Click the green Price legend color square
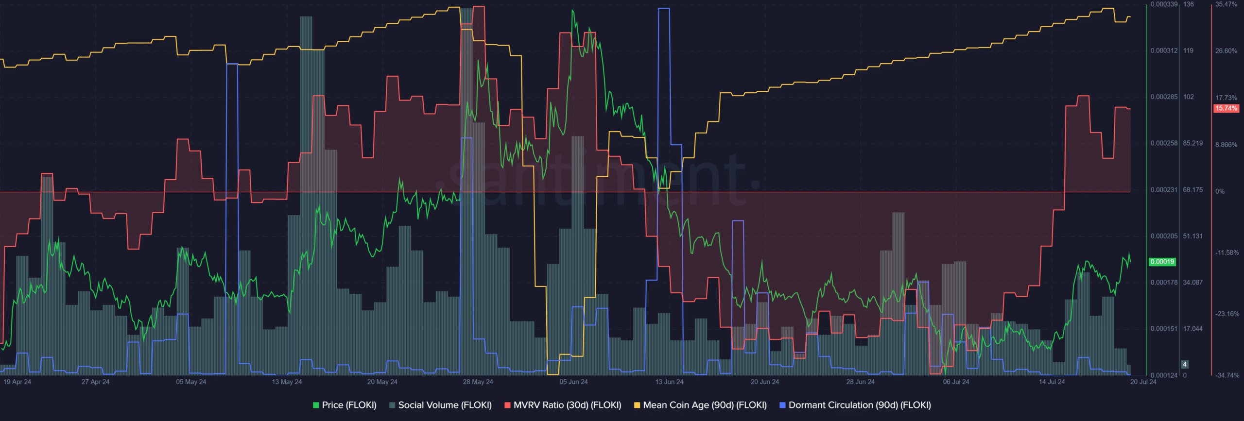The image size is (1244, 421). 316,405
